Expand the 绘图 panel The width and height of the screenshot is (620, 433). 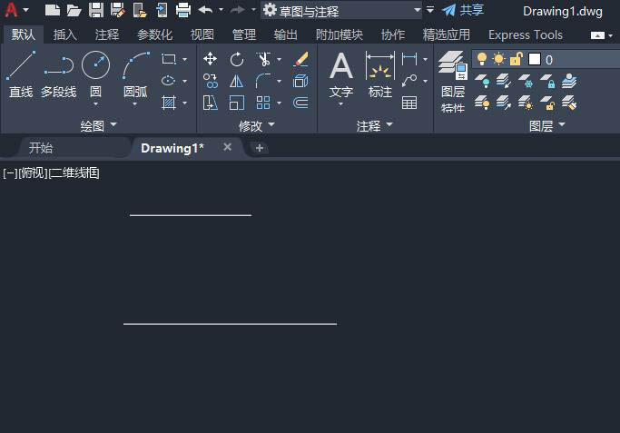click(98, 126)
